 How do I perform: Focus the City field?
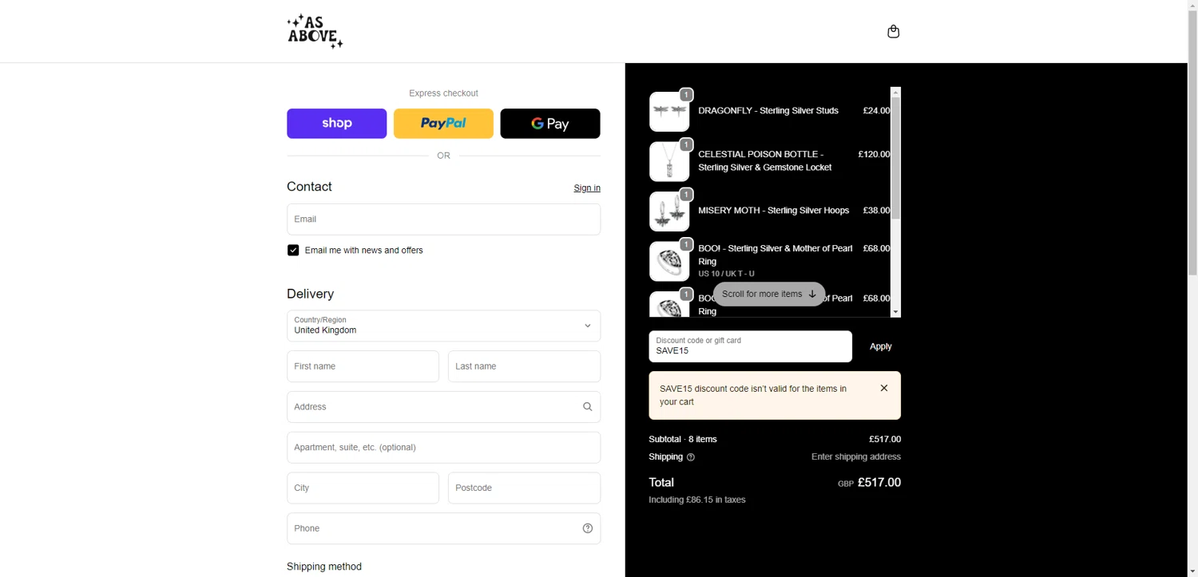click(x=363, y=488)
